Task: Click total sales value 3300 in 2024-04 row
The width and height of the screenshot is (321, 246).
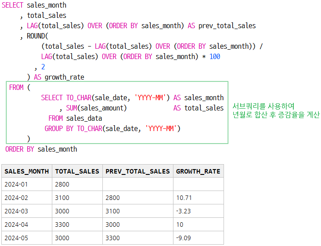Action: click(x=77, y=225)
